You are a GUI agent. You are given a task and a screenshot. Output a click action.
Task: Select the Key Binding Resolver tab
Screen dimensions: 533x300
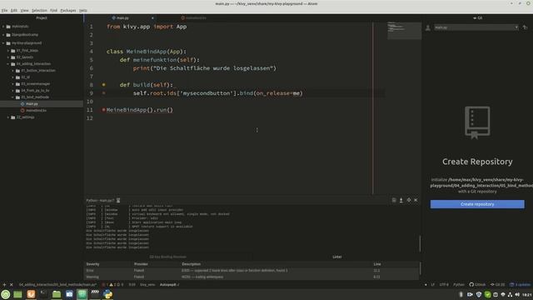tap(168, 257)
